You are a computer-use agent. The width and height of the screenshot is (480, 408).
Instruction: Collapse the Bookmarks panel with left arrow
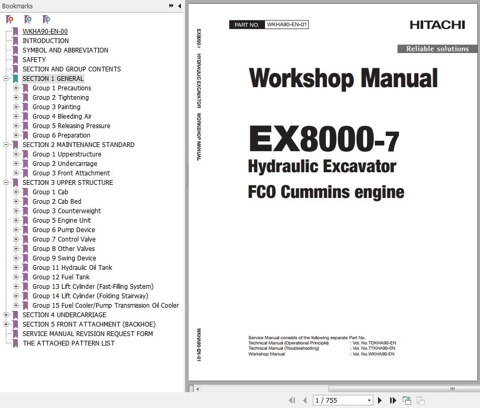[x=180, y=6]
